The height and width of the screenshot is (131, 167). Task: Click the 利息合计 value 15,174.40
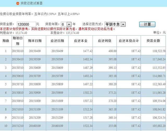pos(21,33)
